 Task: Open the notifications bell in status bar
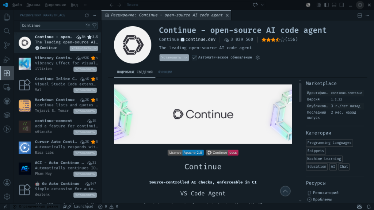pos(369,206)
